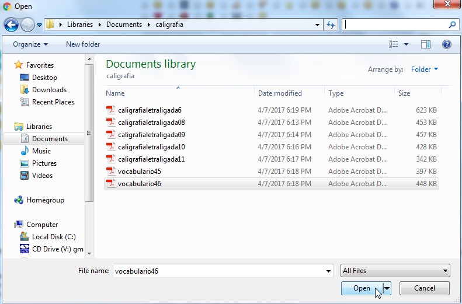This screenshot has width=462, height=304.
Task: Expand the File name history dropdown
Action: pos(328,271)
